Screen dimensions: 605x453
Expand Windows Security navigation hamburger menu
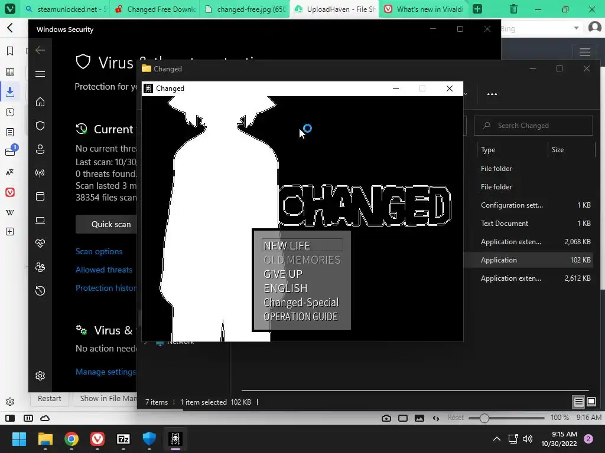point(40,74)
